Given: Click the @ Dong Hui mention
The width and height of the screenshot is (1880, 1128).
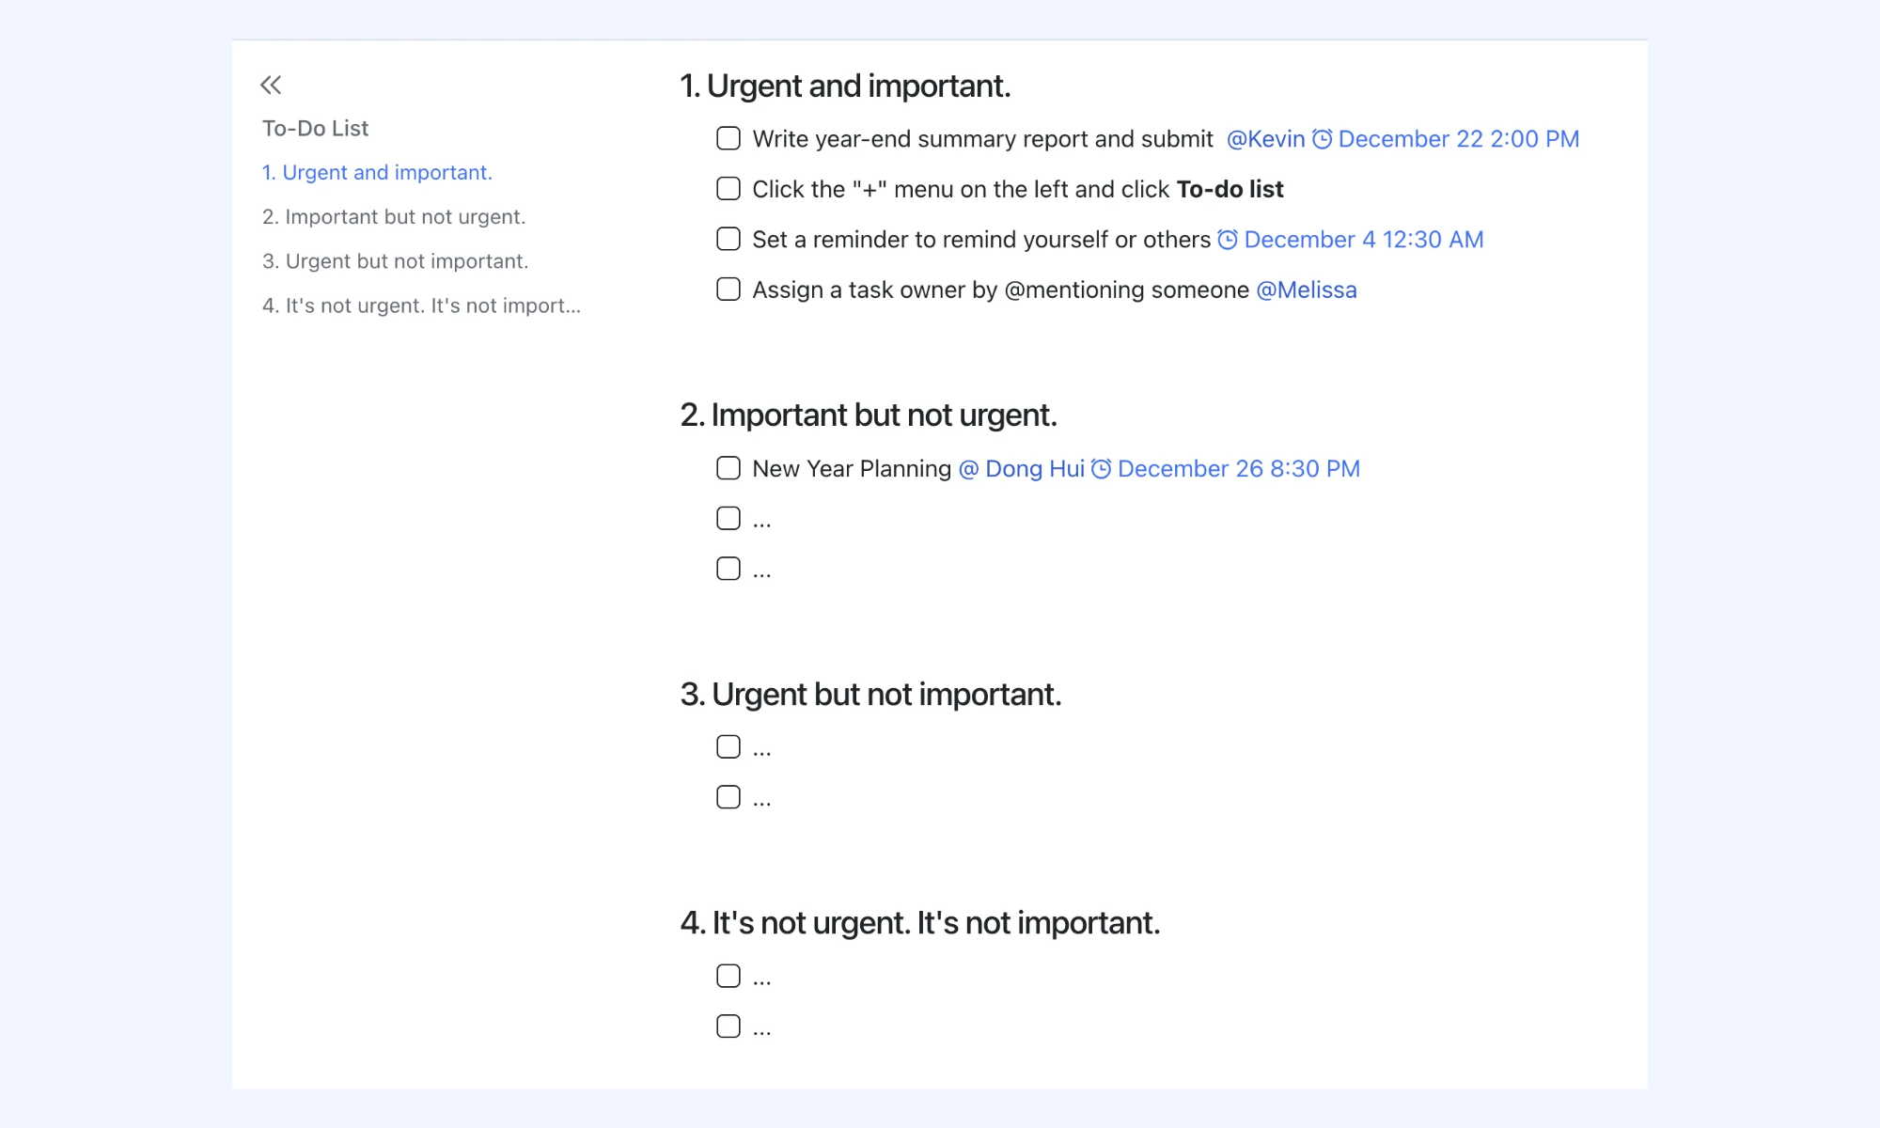Looking at the screenshot, I should click(1022, 468).
